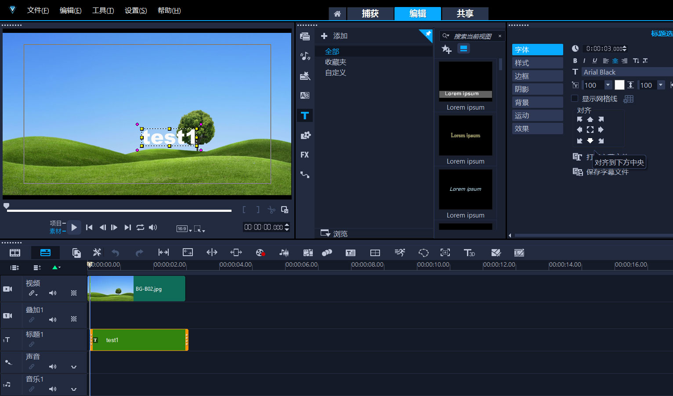Click the scissors split clip icon
Image resolution: width=673 pixels, height=396 pixels.
click(271, 210)
